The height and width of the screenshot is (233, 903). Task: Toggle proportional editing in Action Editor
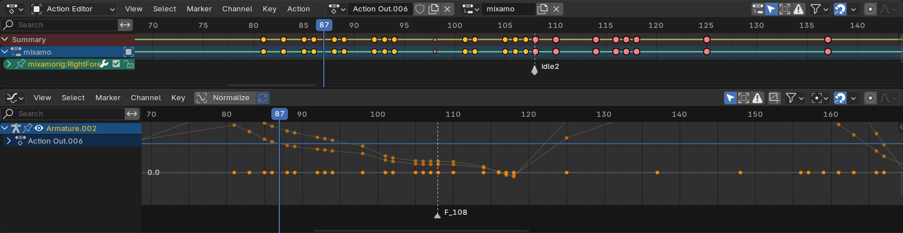click(870, 9)
